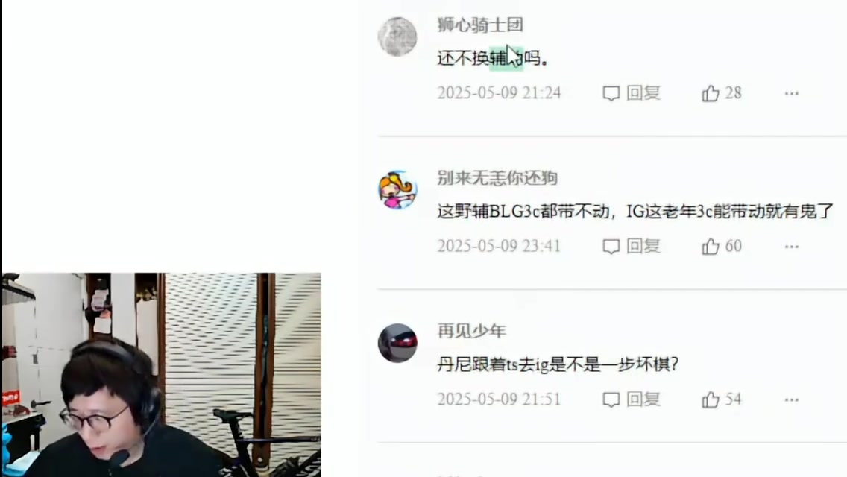Viewport: 847px width, 477px height.
Task: Click thumbs-up icon on 狮心骑士团's comment
Action: tap(711, 93)
